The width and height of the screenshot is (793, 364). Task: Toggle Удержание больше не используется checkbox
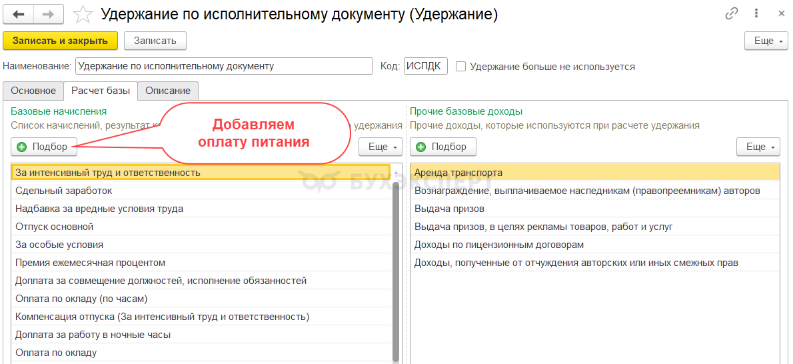[460, 66]
